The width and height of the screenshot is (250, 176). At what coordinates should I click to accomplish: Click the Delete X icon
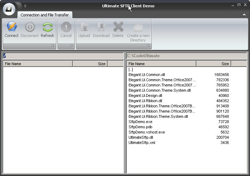coord(118,26)
